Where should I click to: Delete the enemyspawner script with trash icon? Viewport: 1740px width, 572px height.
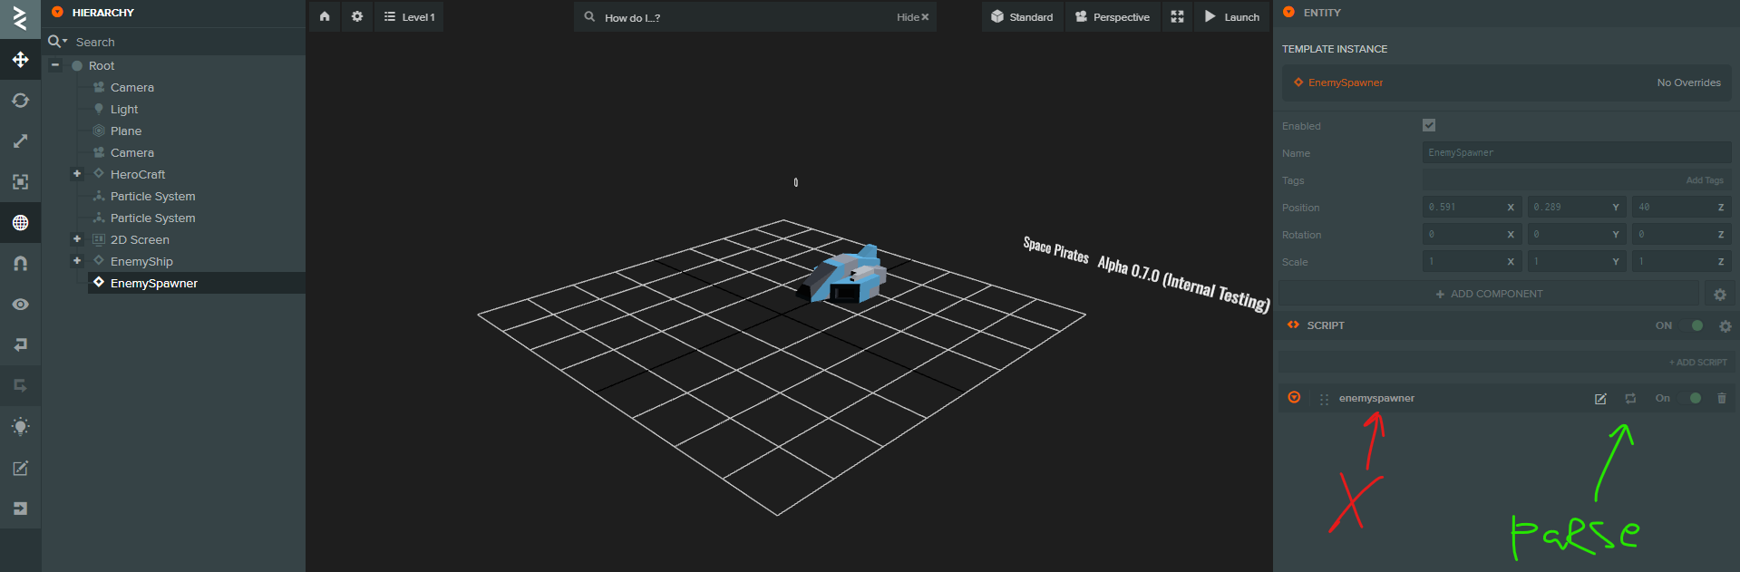1722,399
